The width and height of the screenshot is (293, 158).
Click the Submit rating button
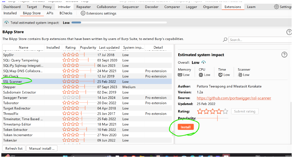pos(245,111)
